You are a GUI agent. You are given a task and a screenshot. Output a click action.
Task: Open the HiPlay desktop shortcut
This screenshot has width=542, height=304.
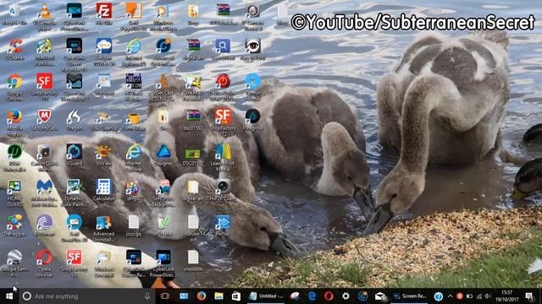pos(223,225)
